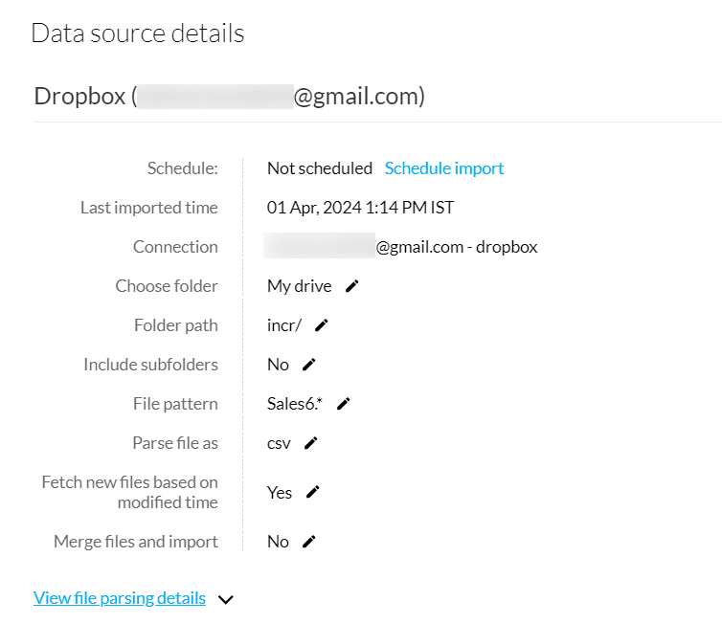The width and height of the screenshot is (722, 624).
Task: Expand the file parsing details chevron
Action: tap(226, 600)
